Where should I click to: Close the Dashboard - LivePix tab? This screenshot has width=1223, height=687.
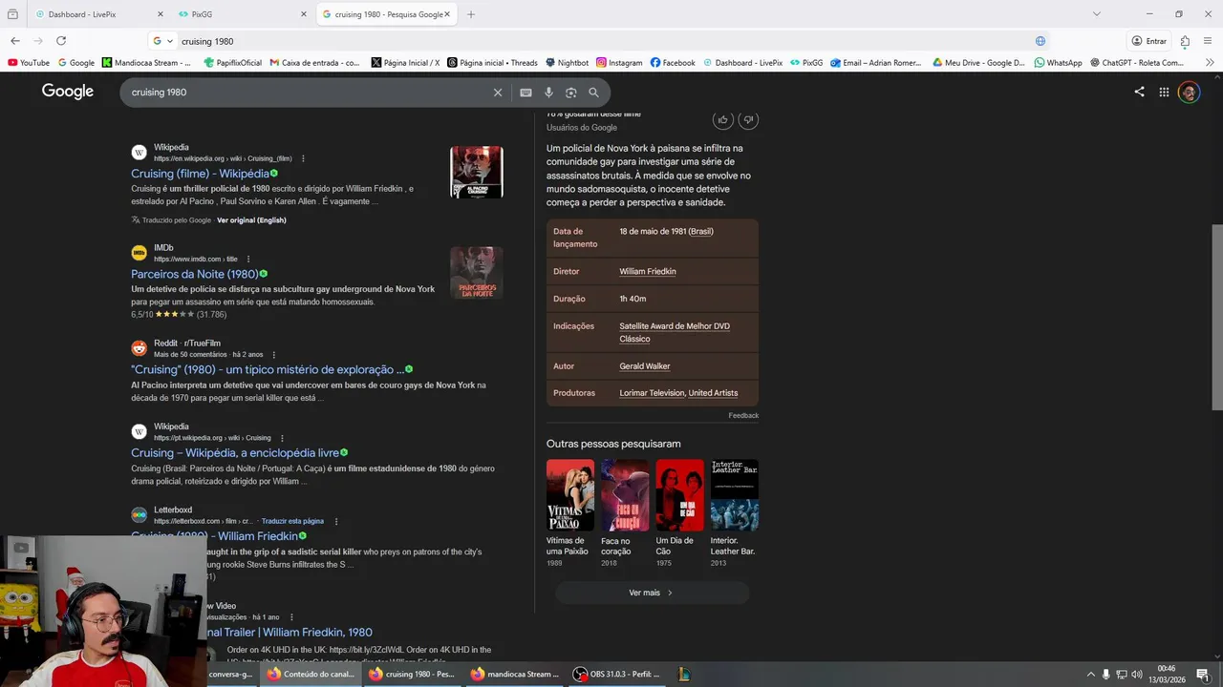[160, 14]
